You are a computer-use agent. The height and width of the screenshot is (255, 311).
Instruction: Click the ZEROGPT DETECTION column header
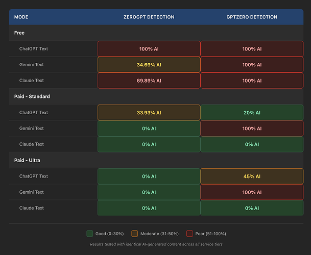pyautogui.click(x=149, y=17)
